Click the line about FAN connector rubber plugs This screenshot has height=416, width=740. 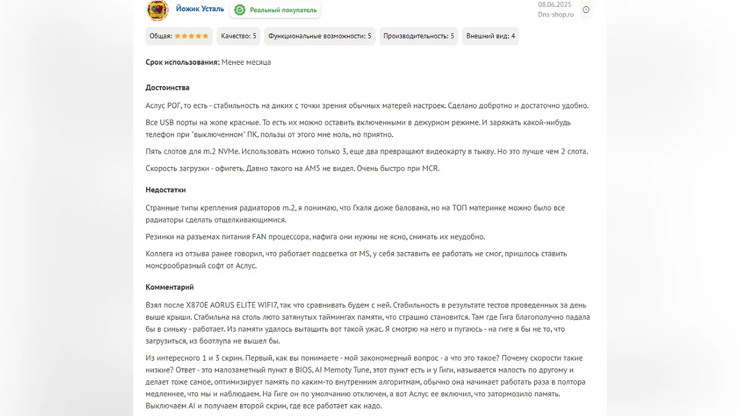(x=315, y=237)
